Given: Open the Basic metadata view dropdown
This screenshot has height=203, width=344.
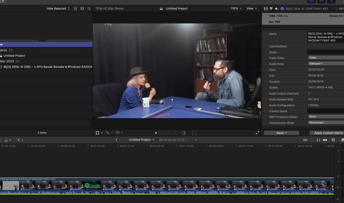Looking at the screenshot, I should (282, 133).
